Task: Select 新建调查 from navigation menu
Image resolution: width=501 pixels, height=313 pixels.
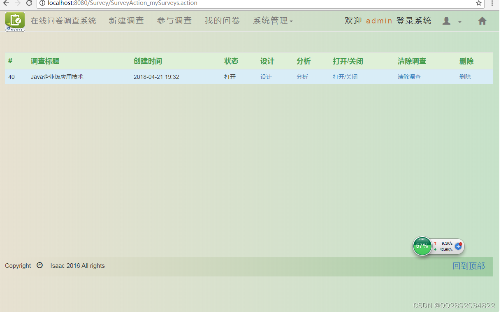Action: click(x=126, y=21)
